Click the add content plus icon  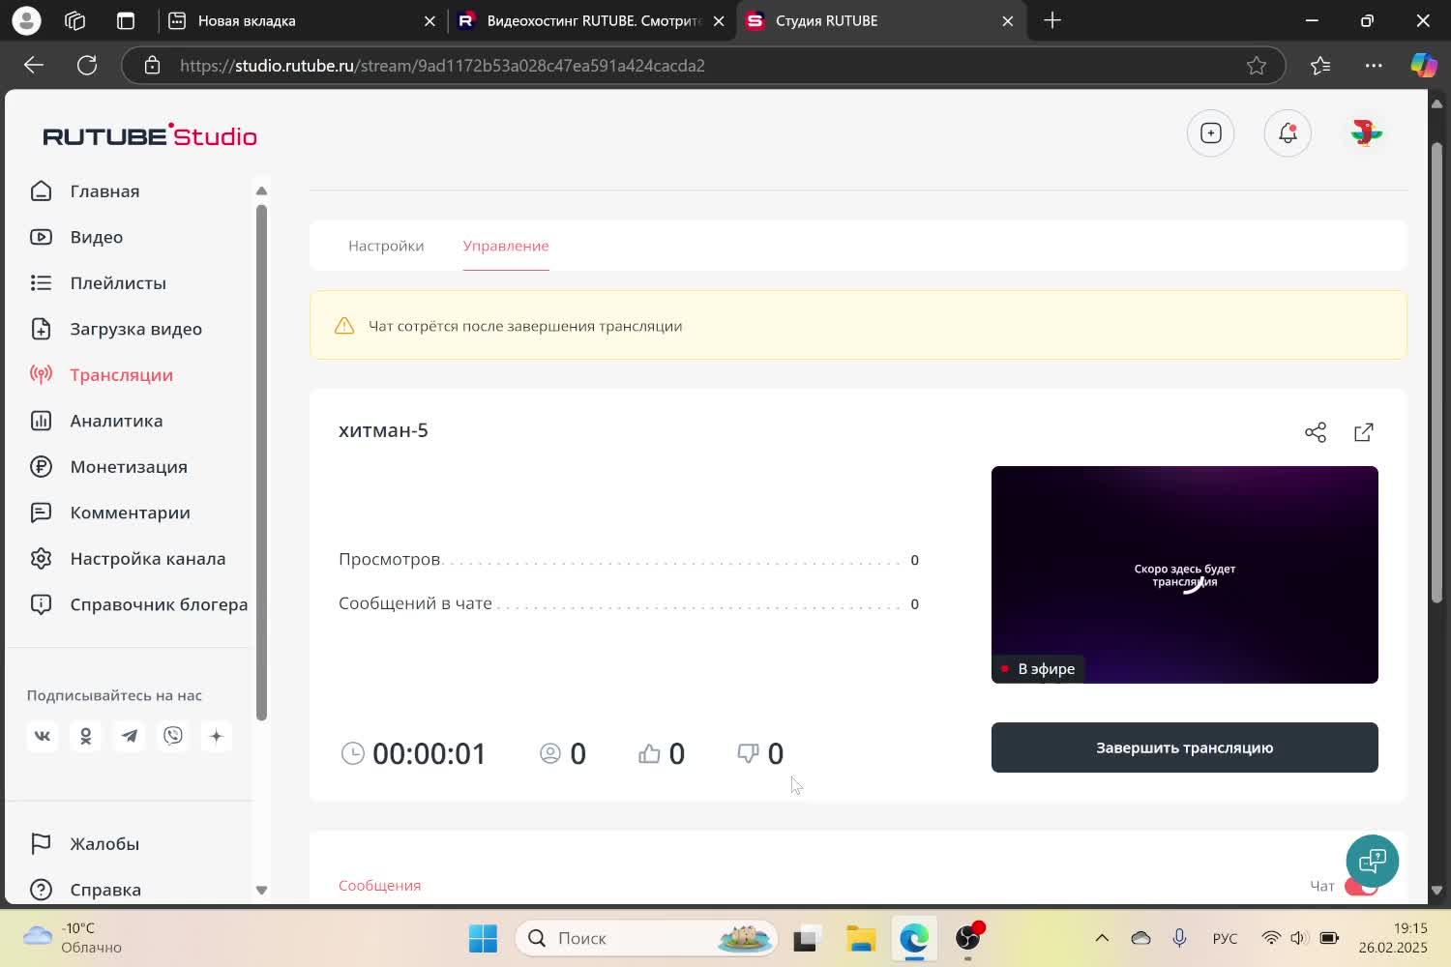(x=1211, y=133)
